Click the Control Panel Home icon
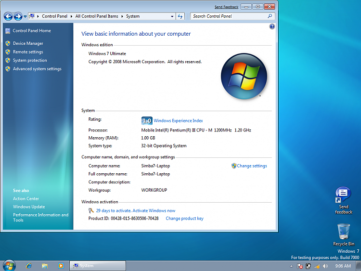The height and width of the screenshot is (271, 361). point(8,31)
